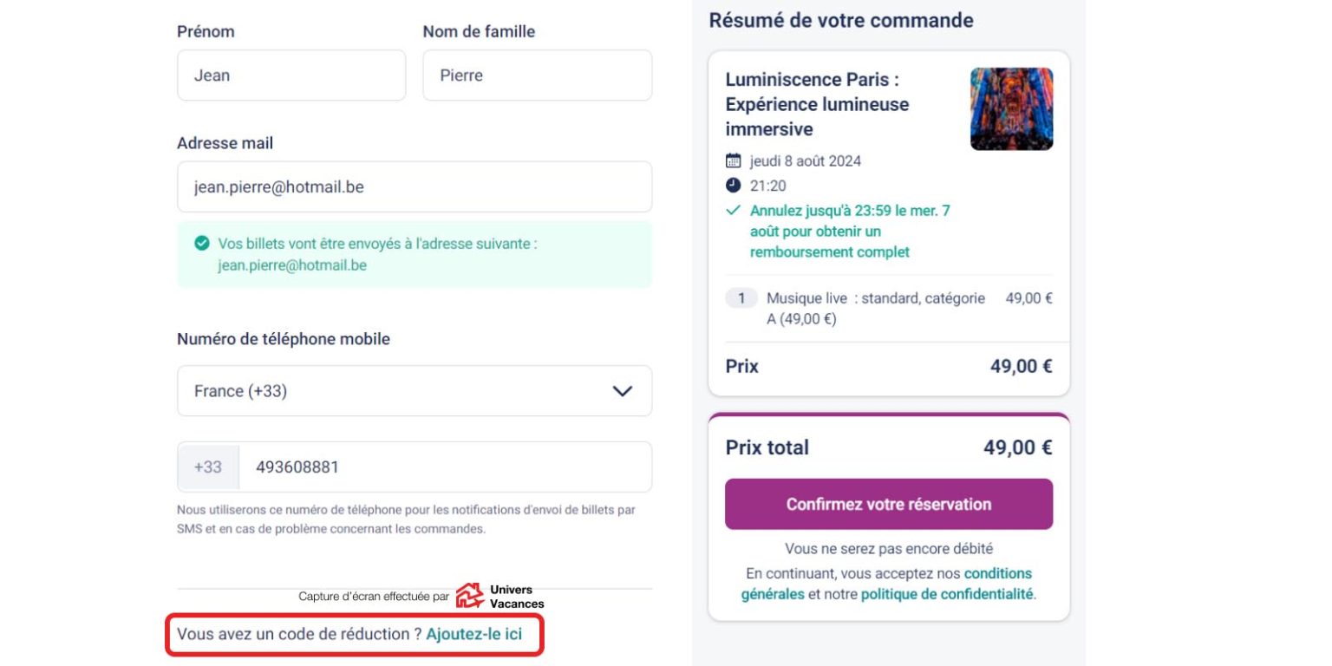Screen dimensions: 1332x666
Task: Click into the Adresse mail input field
Action: tap(414, 186)
